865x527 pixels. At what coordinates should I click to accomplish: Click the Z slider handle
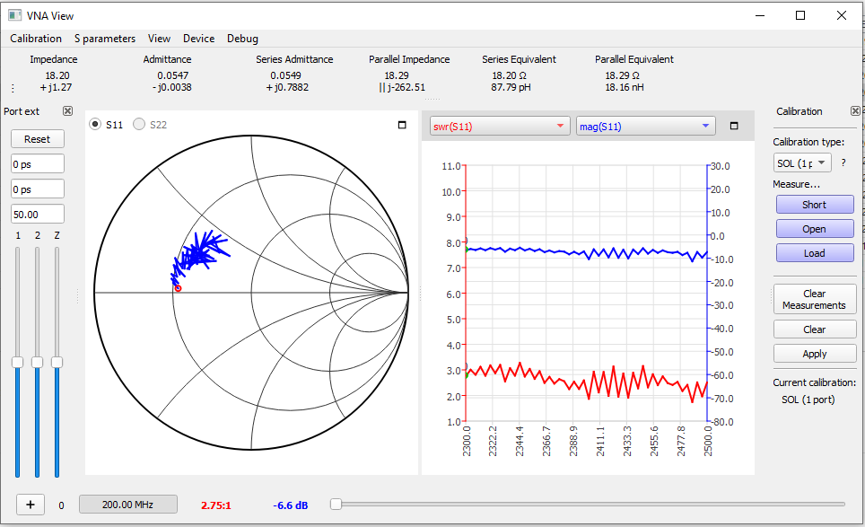[x=57, y=362]
